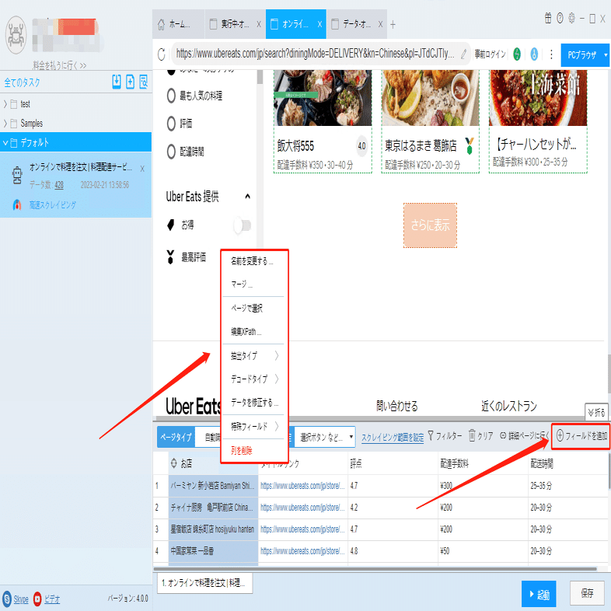Click the さらに表示 button
Image resolution: width=611 pixels, height=611 pixels.
[x=430, y=225]
